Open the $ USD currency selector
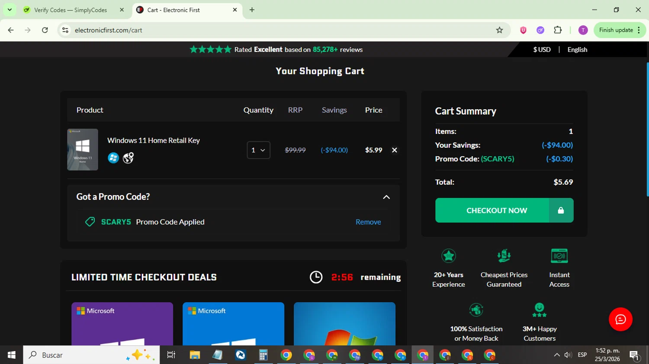The width and height of the screenshot is (649, 364). tap(542, 50)
